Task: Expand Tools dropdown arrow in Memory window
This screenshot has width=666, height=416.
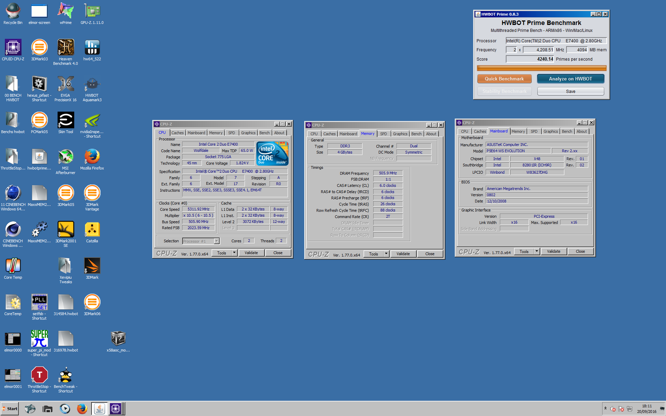Action: pyautogui.click(x=386, y=254)
